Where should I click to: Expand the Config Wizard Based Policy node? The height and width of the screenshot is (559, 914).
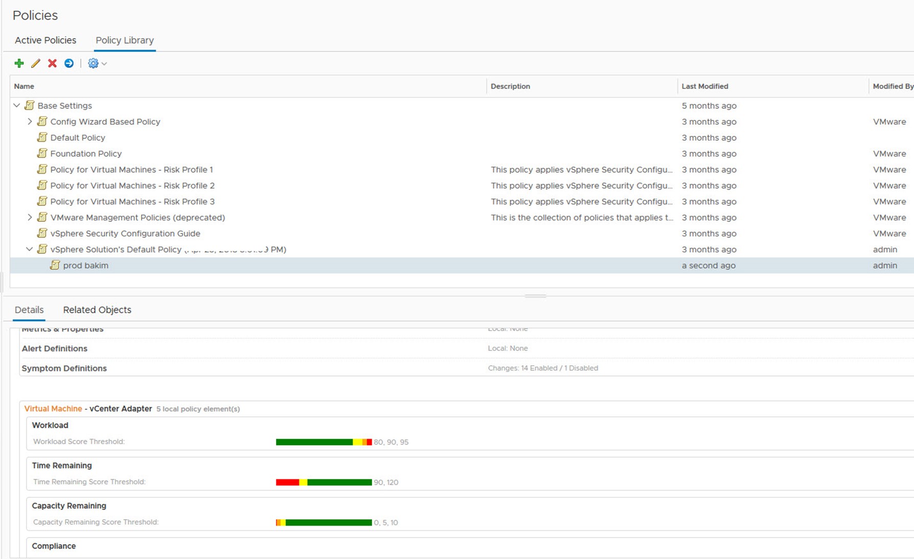pos(30,122)
